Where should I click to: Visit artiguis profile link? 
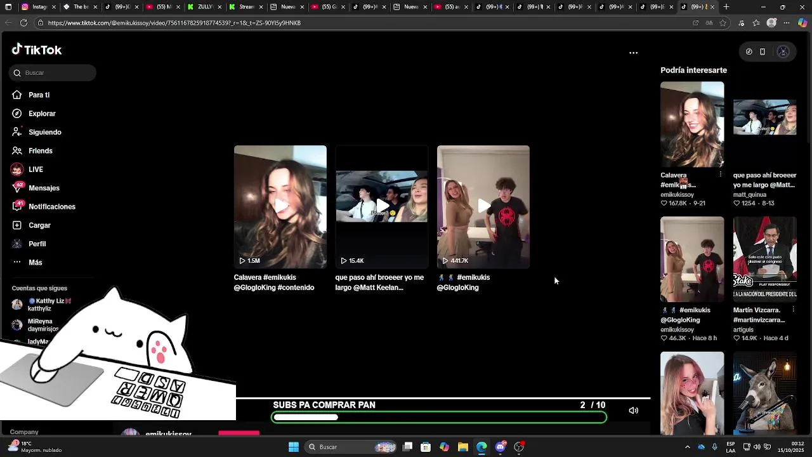pyautogui.click(x=743, y=330)
